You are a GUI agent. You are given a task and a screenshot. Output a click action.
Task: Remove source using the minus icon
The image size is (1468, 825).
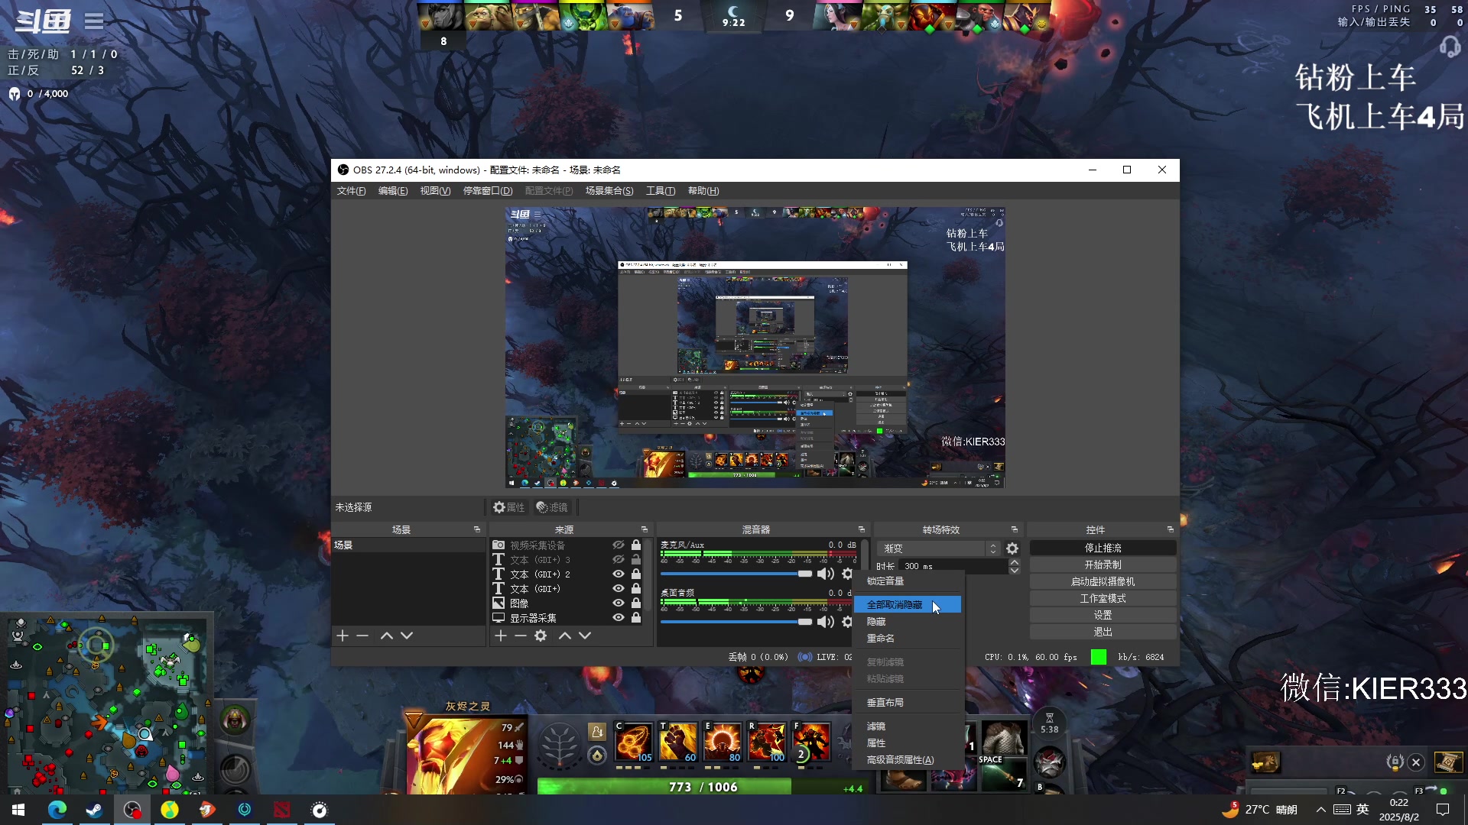click(x=521, y=636)
